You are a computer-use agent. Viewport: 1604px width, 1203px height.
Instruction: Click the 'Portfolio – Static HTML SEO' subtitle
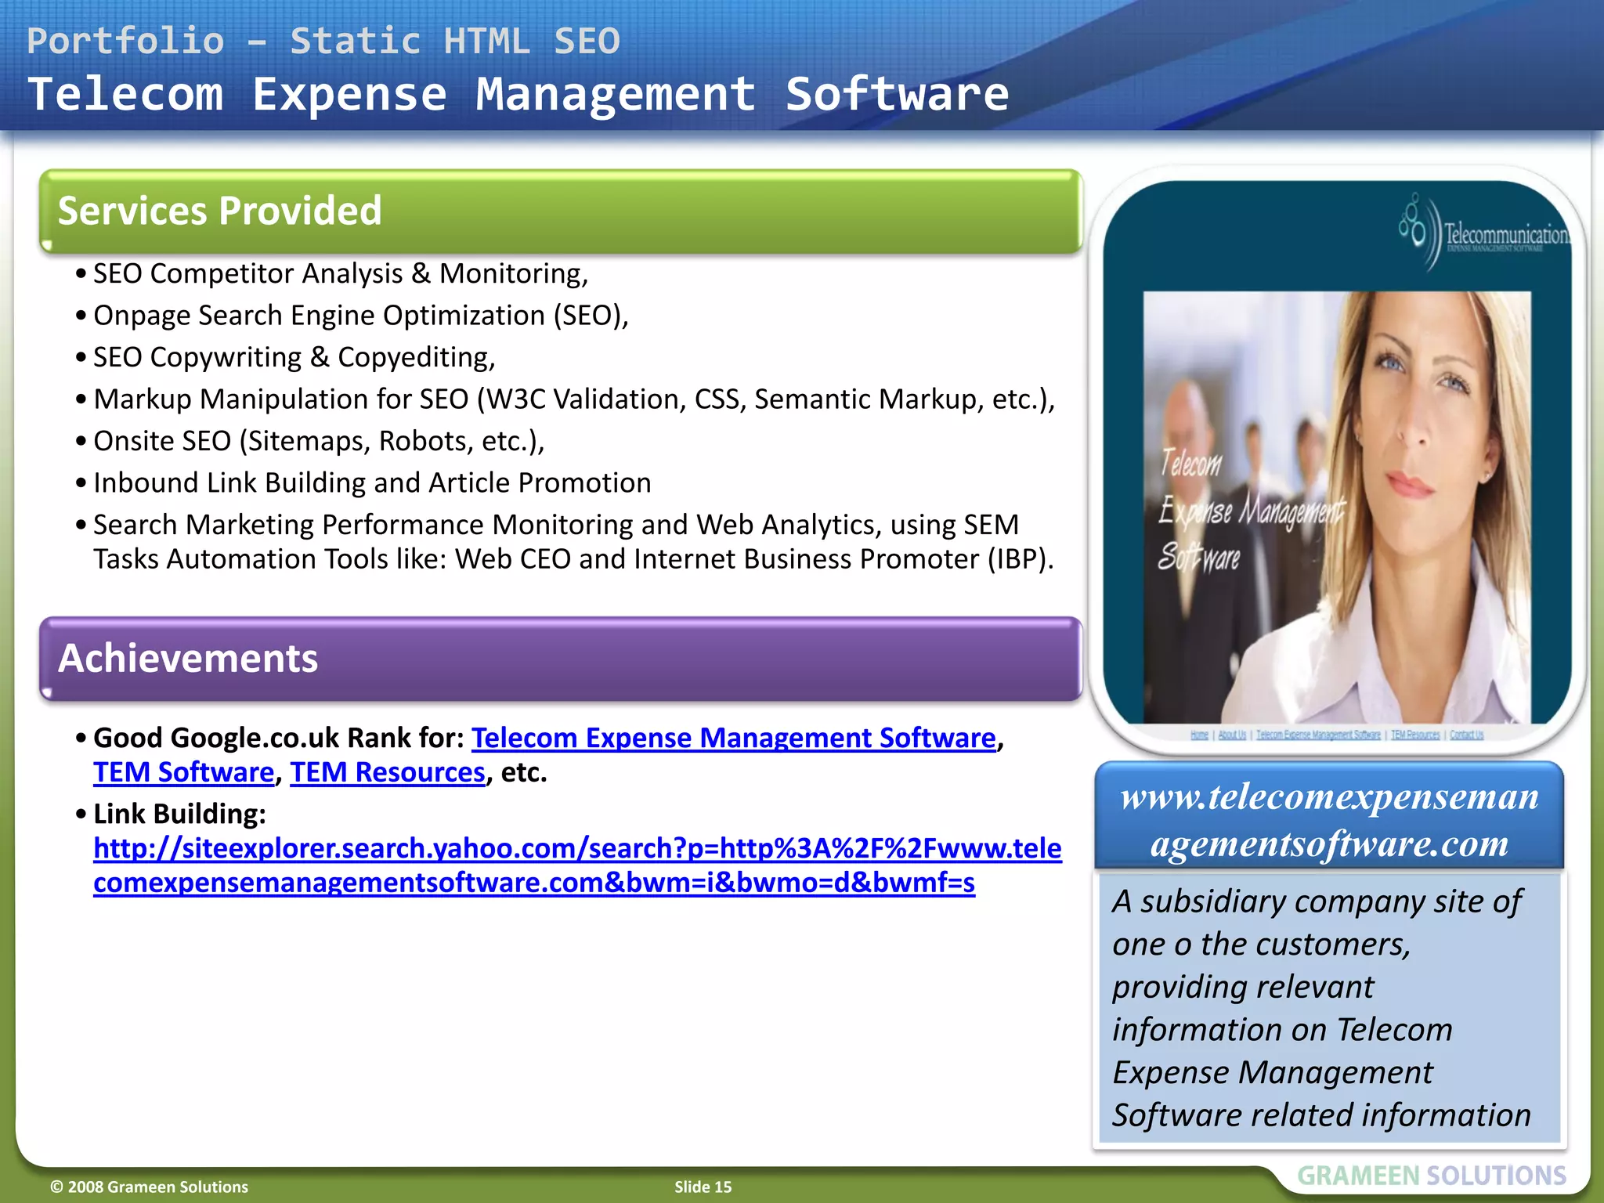point(323,41)
